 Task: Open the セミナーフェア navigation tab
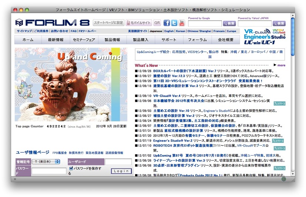pos(84,40)
